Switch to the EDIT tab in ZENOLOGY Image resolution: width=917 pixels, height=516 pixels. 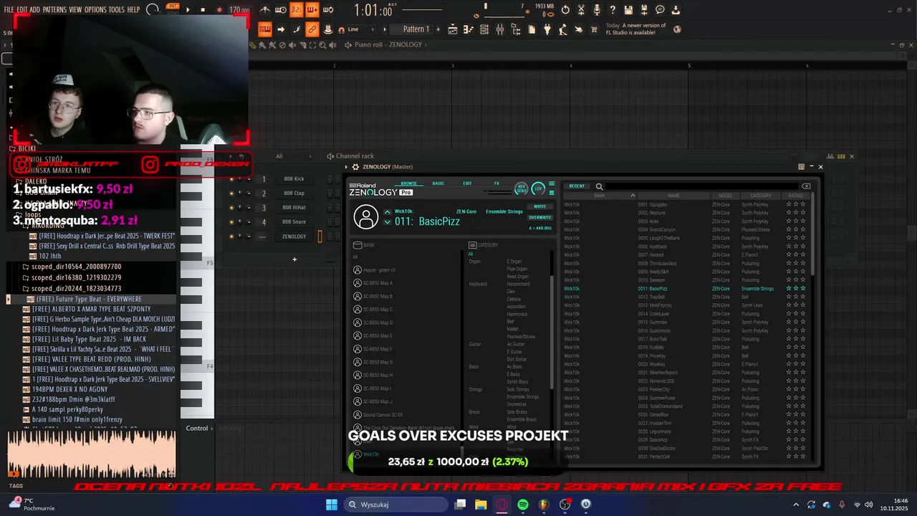467,183
